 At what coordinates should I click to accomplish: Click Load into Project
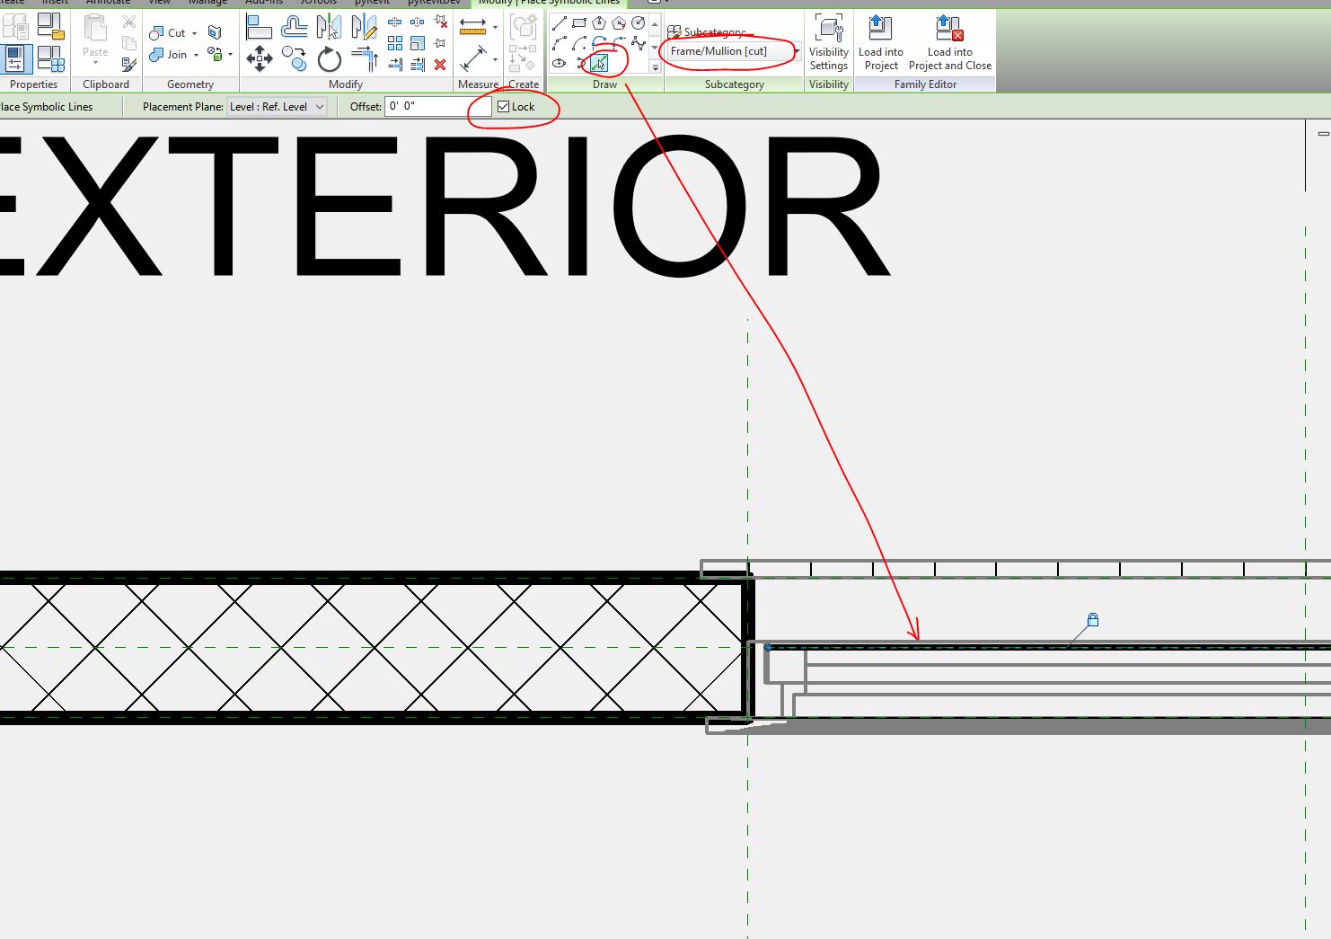pos(880,43)
